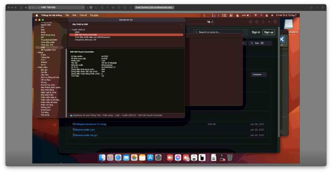
Task: Open the pointing-hand app in Dock
Action: pos(202,157)
